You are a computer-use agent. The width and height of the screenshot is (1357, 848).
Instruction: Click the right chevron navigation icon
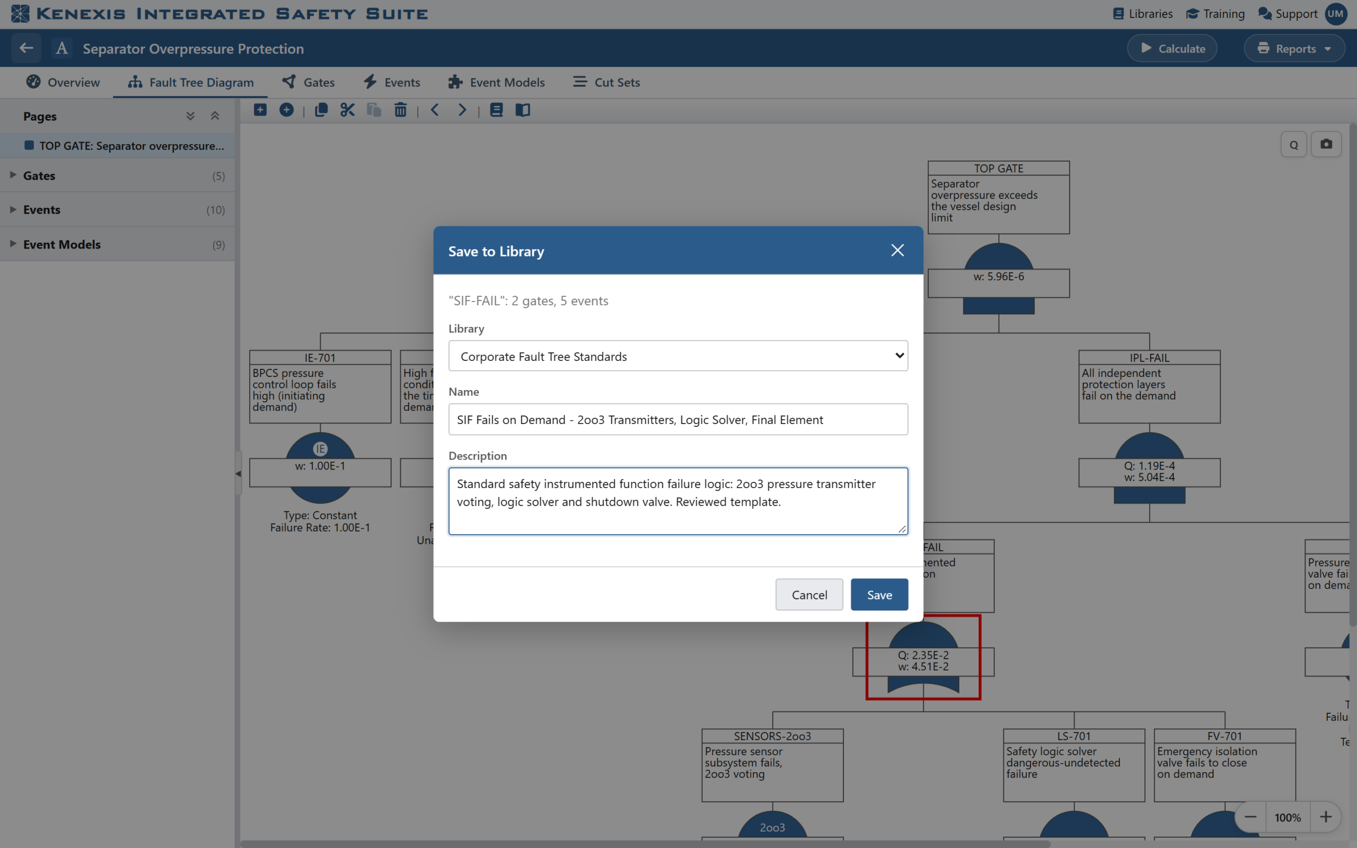pyautogui.click(x=462, y=110)
